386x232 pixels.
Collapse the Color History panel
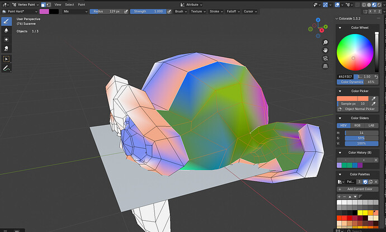[x=340, y=153]
